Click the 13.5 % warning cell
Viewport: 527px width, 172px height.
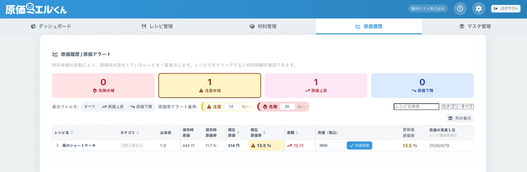[266, 145]
